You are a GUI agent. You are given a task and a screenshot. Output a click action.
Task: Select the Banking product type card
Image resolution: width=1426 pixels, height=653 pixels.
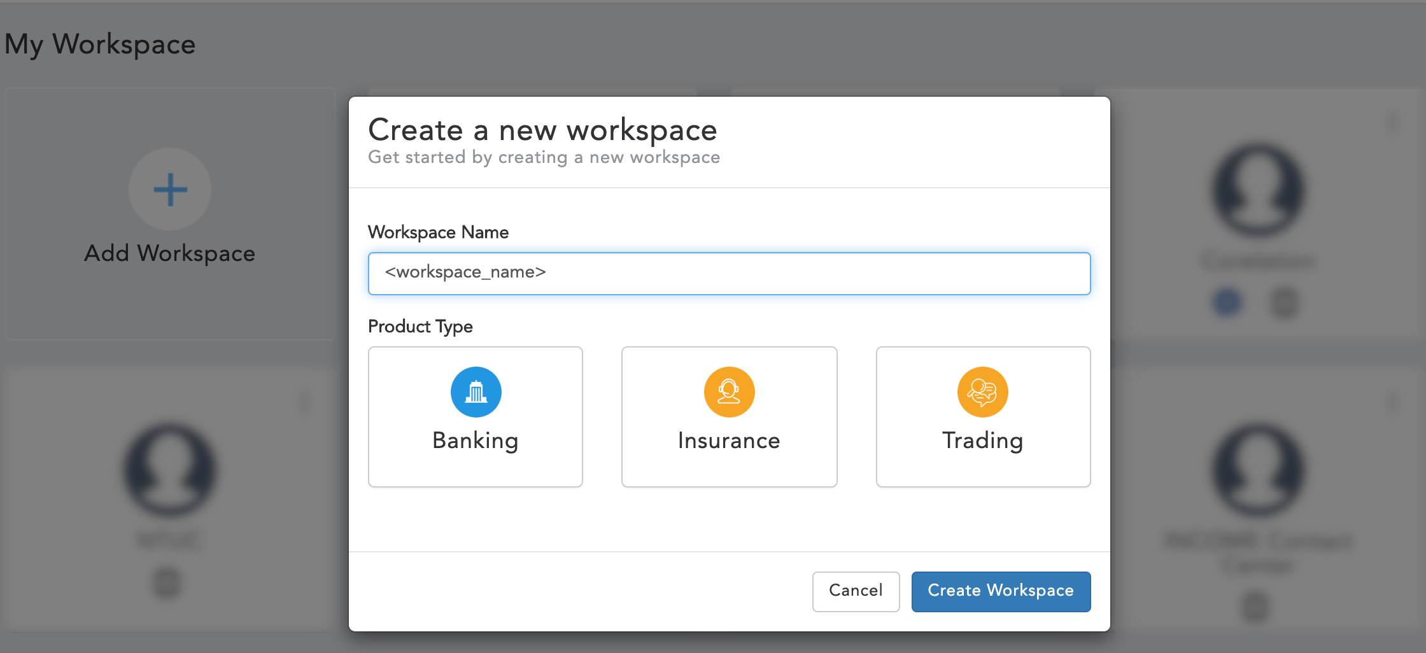click(476, 417)
